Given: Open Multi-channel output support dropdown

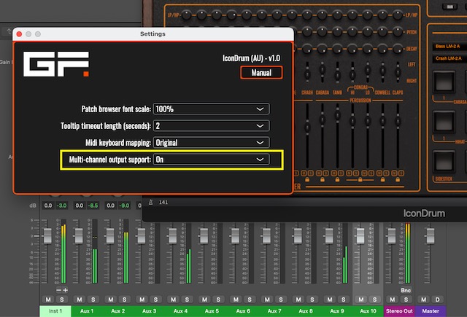Looking at the screenshot, I should tap(211, 159).
